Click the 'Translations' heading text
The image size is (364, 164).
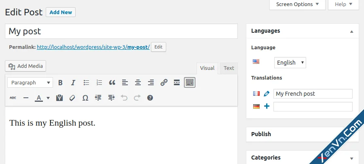(267, 78)
